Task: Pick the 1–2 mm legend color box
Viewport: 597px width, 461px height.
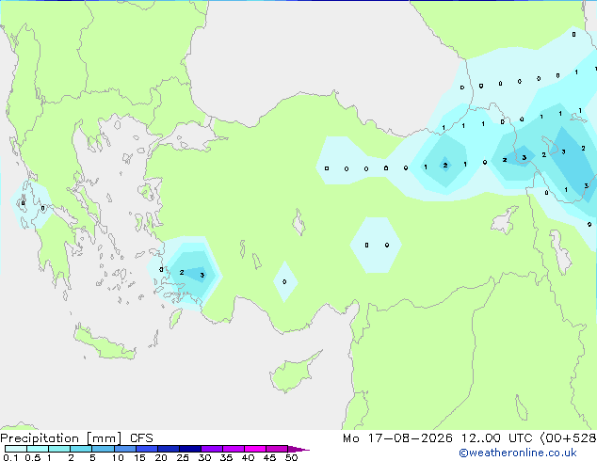Action: pyautogui.click(x=59, y=449)
